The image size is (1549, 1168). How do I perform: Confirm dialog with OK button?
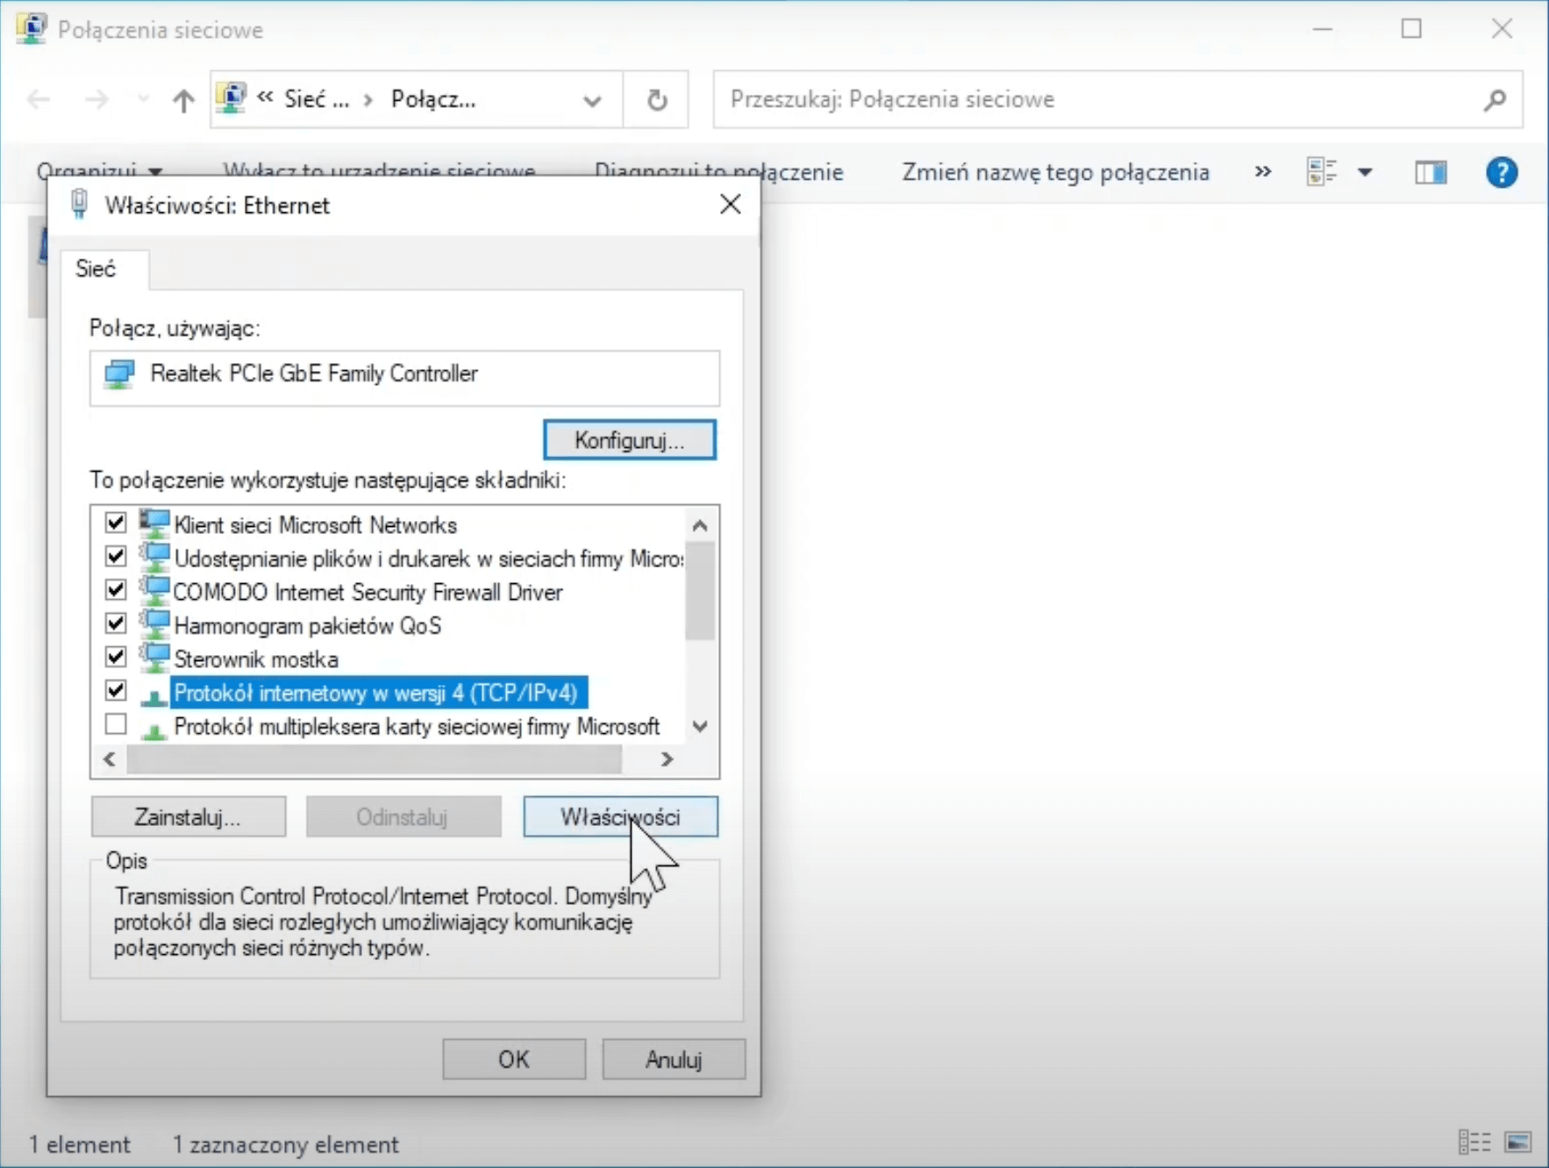(514, 1059)
